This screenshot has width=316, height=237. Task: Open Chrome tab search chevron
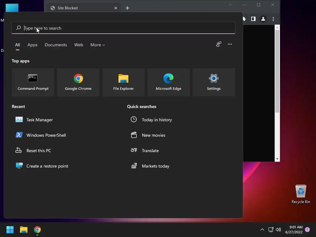[x=230, y=5]
